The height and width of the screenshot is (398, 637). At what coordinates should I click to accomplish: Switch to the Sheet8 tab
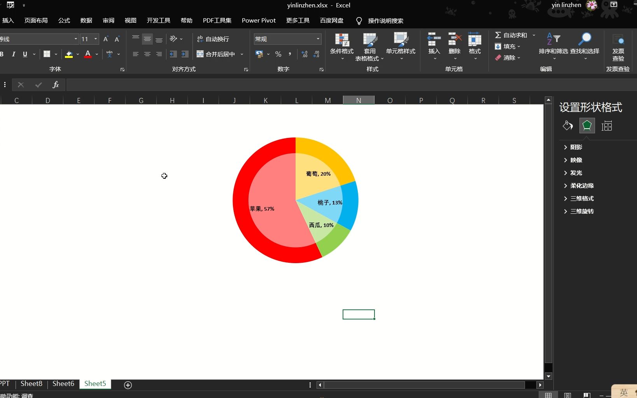(31, 383)
